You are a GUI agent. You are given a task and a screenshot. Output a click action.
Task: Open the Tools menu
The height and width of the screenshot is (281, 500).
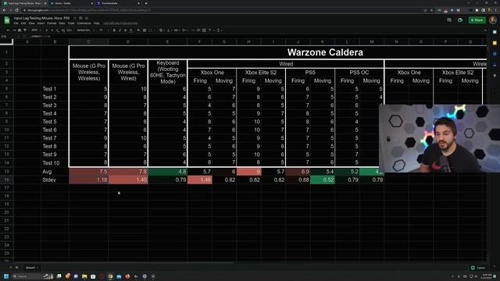point(71,23)
